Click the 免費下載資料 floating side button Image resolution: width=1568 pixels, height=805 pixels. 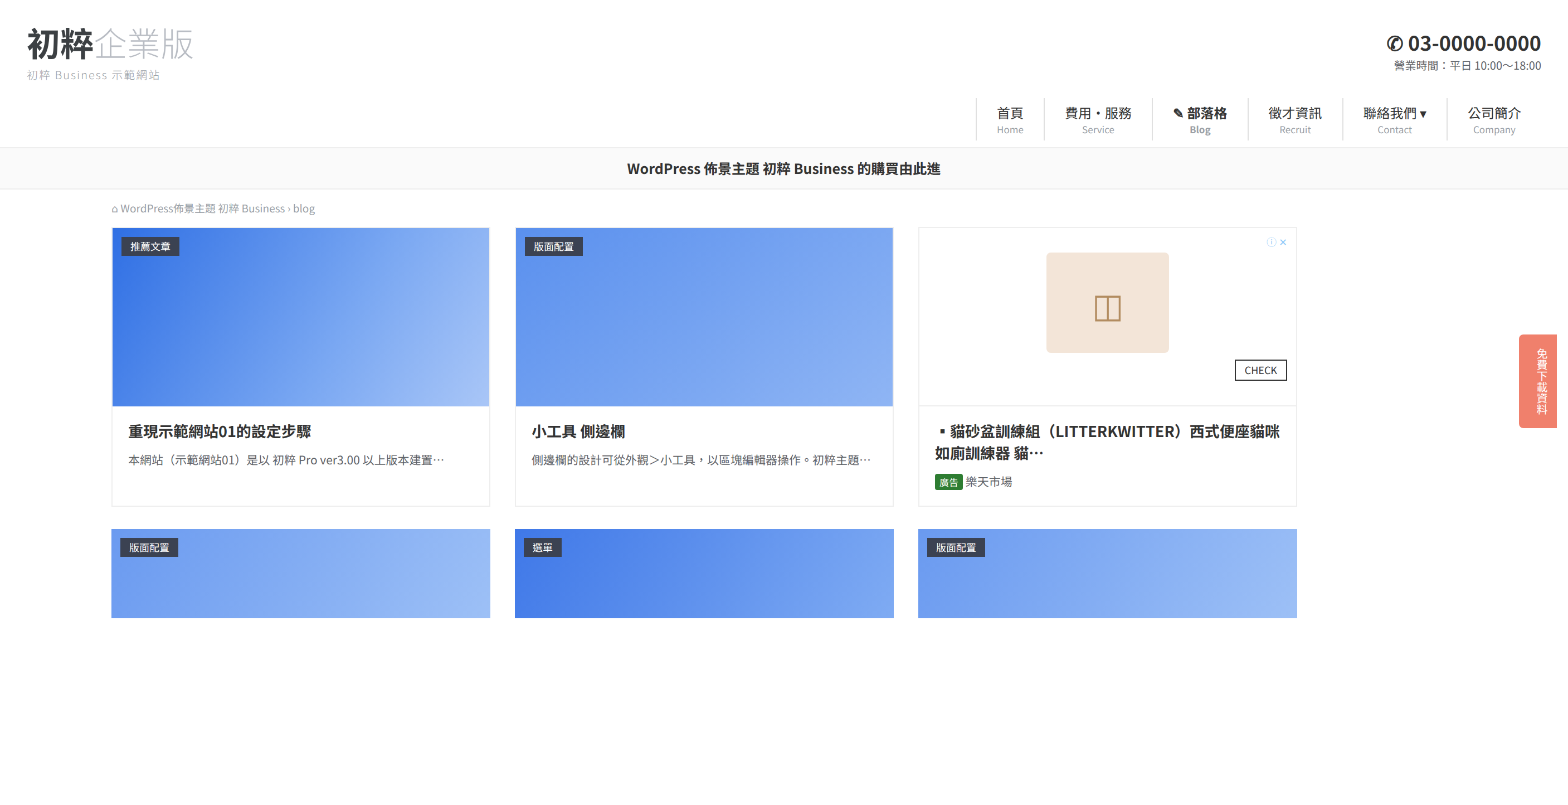pyautogui.click(x=1538, y=381)
